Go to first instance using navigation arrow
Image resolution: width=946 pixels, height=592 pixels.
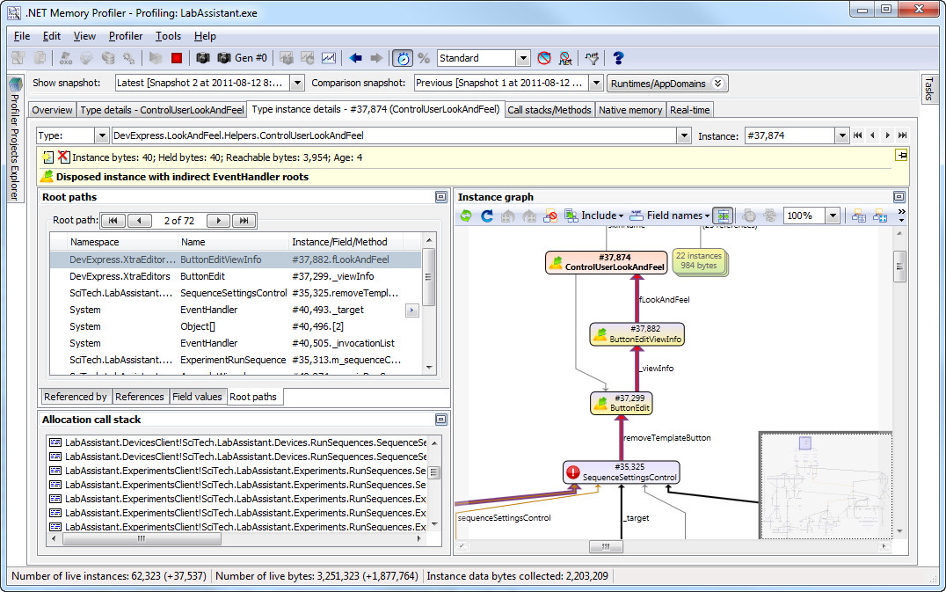tap(857, 135)
